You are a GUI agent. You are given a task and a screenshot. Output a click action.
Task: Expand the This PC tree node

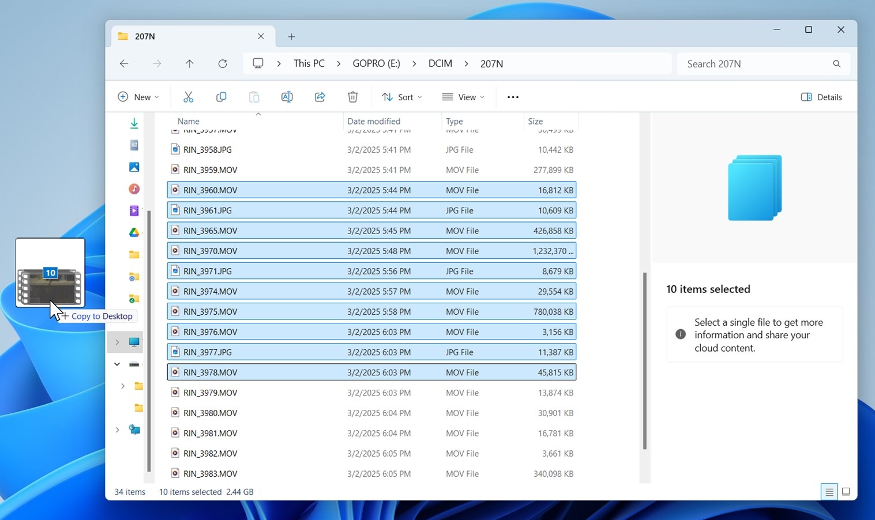pyautogui.click(x=117, y=342)
